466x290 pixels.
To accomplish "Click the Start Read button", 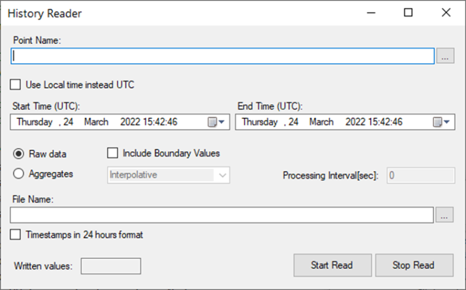I will [332, 265].
